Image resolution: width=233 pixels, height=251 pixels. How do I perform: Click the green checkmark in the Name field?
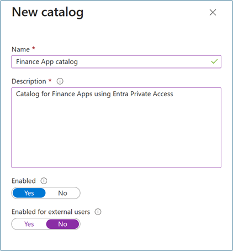click(214, 61)
